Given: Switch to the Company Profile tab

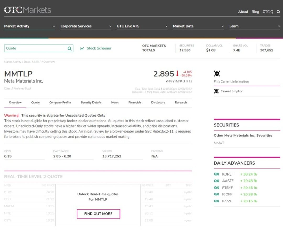Looking at the screenshot, I should coord(60,102).
